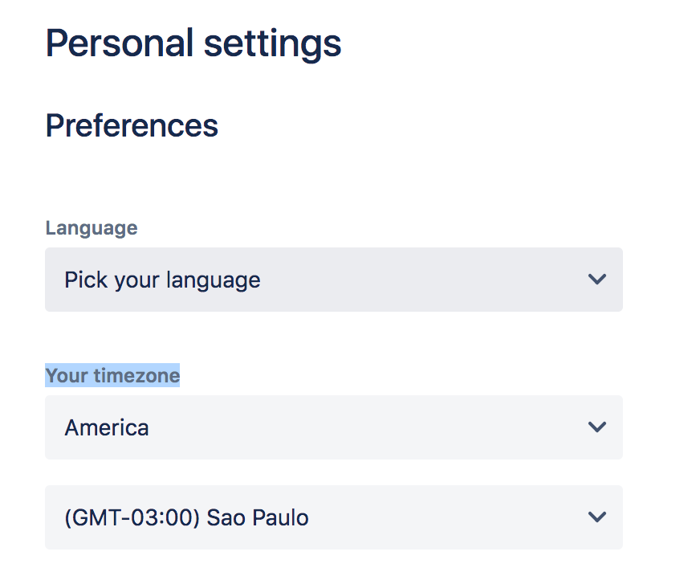Expand the America timezone region dropdown
Viewport: 700px width, 572px height.
[x=333, y=427]
